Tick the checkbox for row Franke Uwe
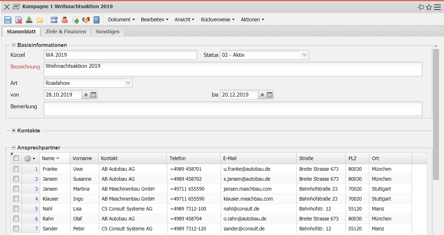Viewport: 444px width, 235px height. (x=16, y=169)
